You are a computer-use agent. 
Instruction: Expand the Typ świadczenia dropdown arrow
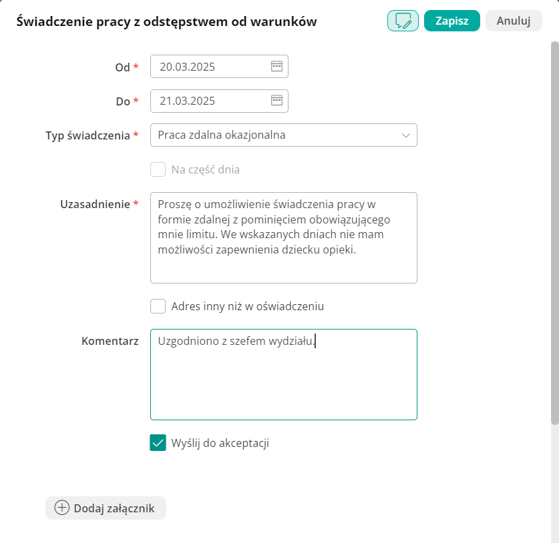pos(405,135)
